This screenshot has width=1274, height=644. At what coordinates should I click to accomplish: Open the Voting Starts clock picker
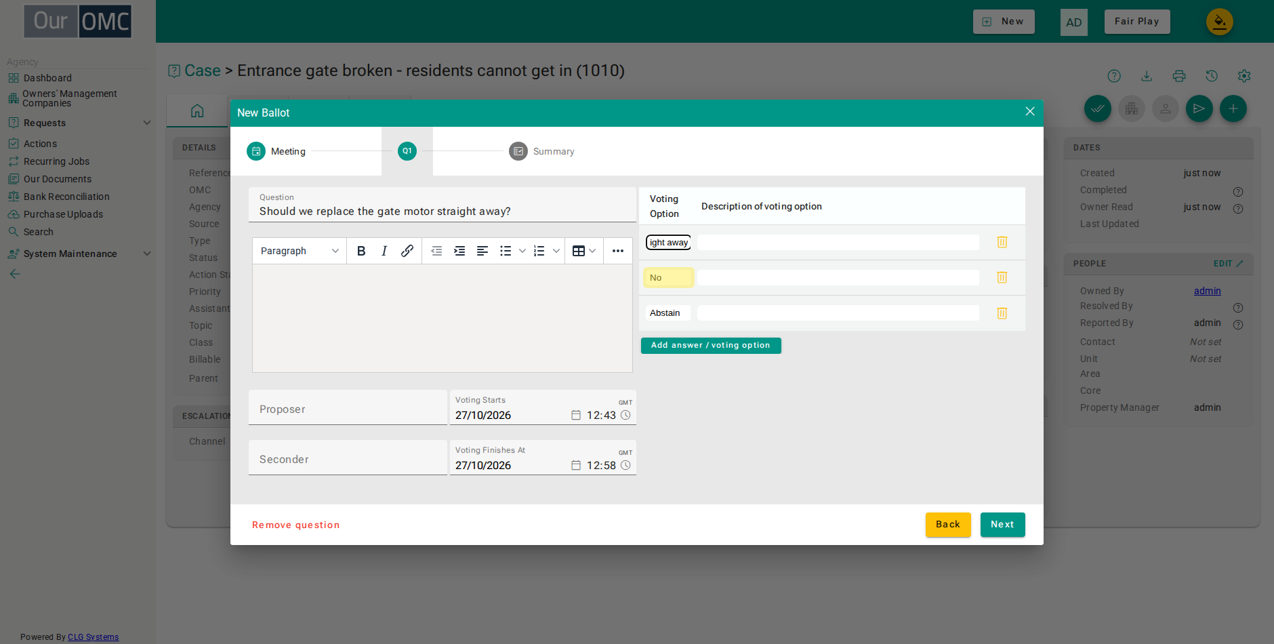625,415
